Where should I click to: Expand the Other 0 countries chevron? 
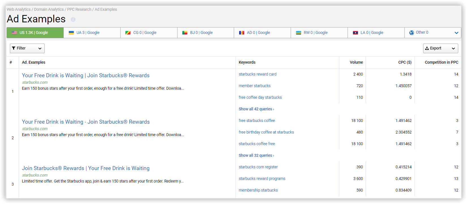pyautogui.click(x=456, y=33)
